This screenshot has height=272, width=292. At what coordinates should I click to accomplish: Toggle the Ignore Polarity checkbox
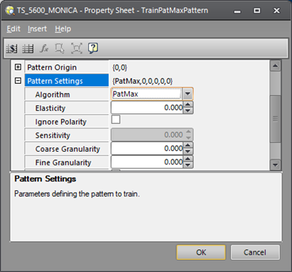115,119
